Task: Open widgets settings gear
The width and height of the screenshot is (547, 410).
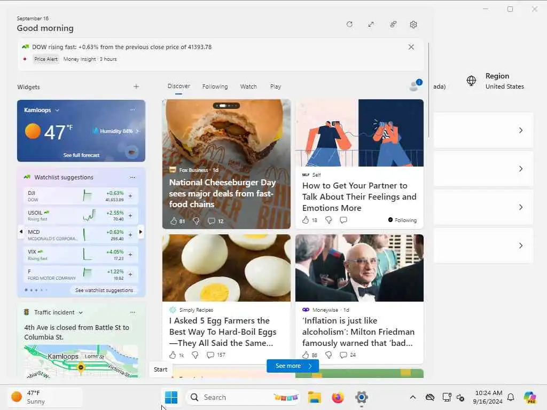Action: (x=413, y=25)
